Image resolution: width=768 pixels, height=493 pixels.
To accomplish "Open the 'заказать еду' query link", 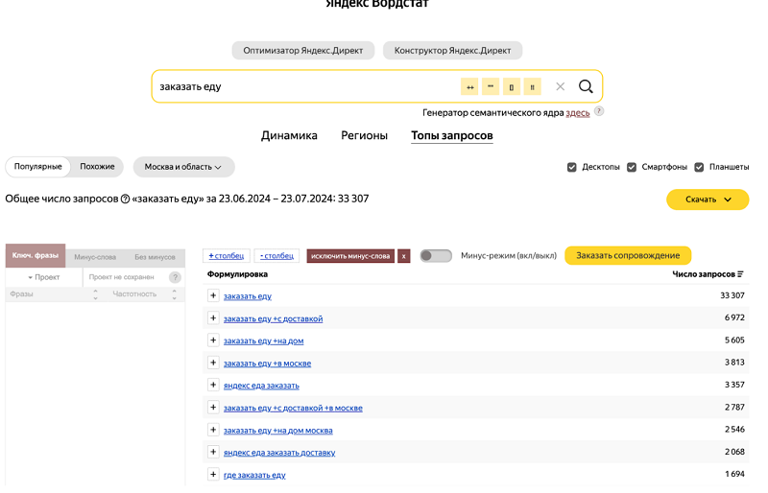I will tap(248, 296).
